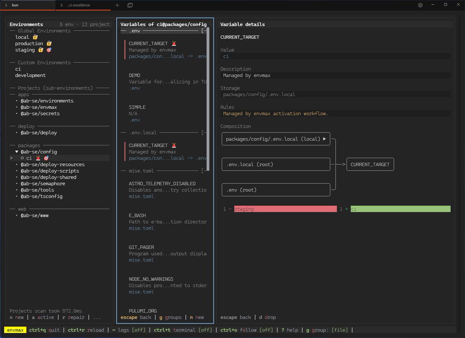This screenshot has height=338, width=465.
Task: Collapse the mise.toml group bracket
Action: coord(203,171)
